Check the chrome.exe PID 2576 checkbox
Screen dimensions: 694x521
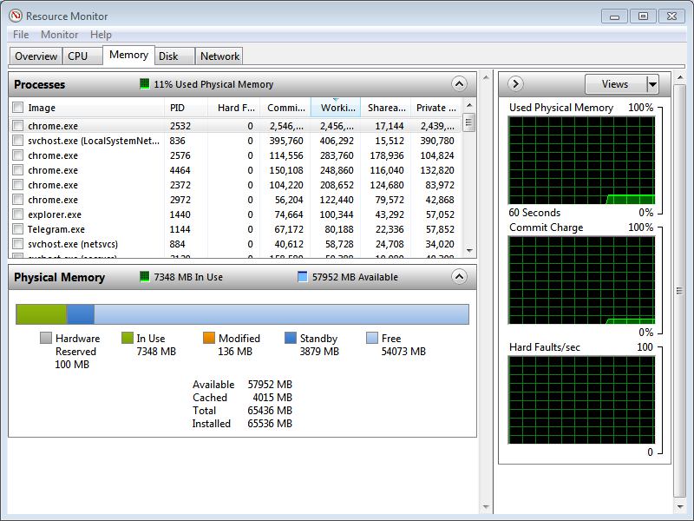click(x=17, y=155)
